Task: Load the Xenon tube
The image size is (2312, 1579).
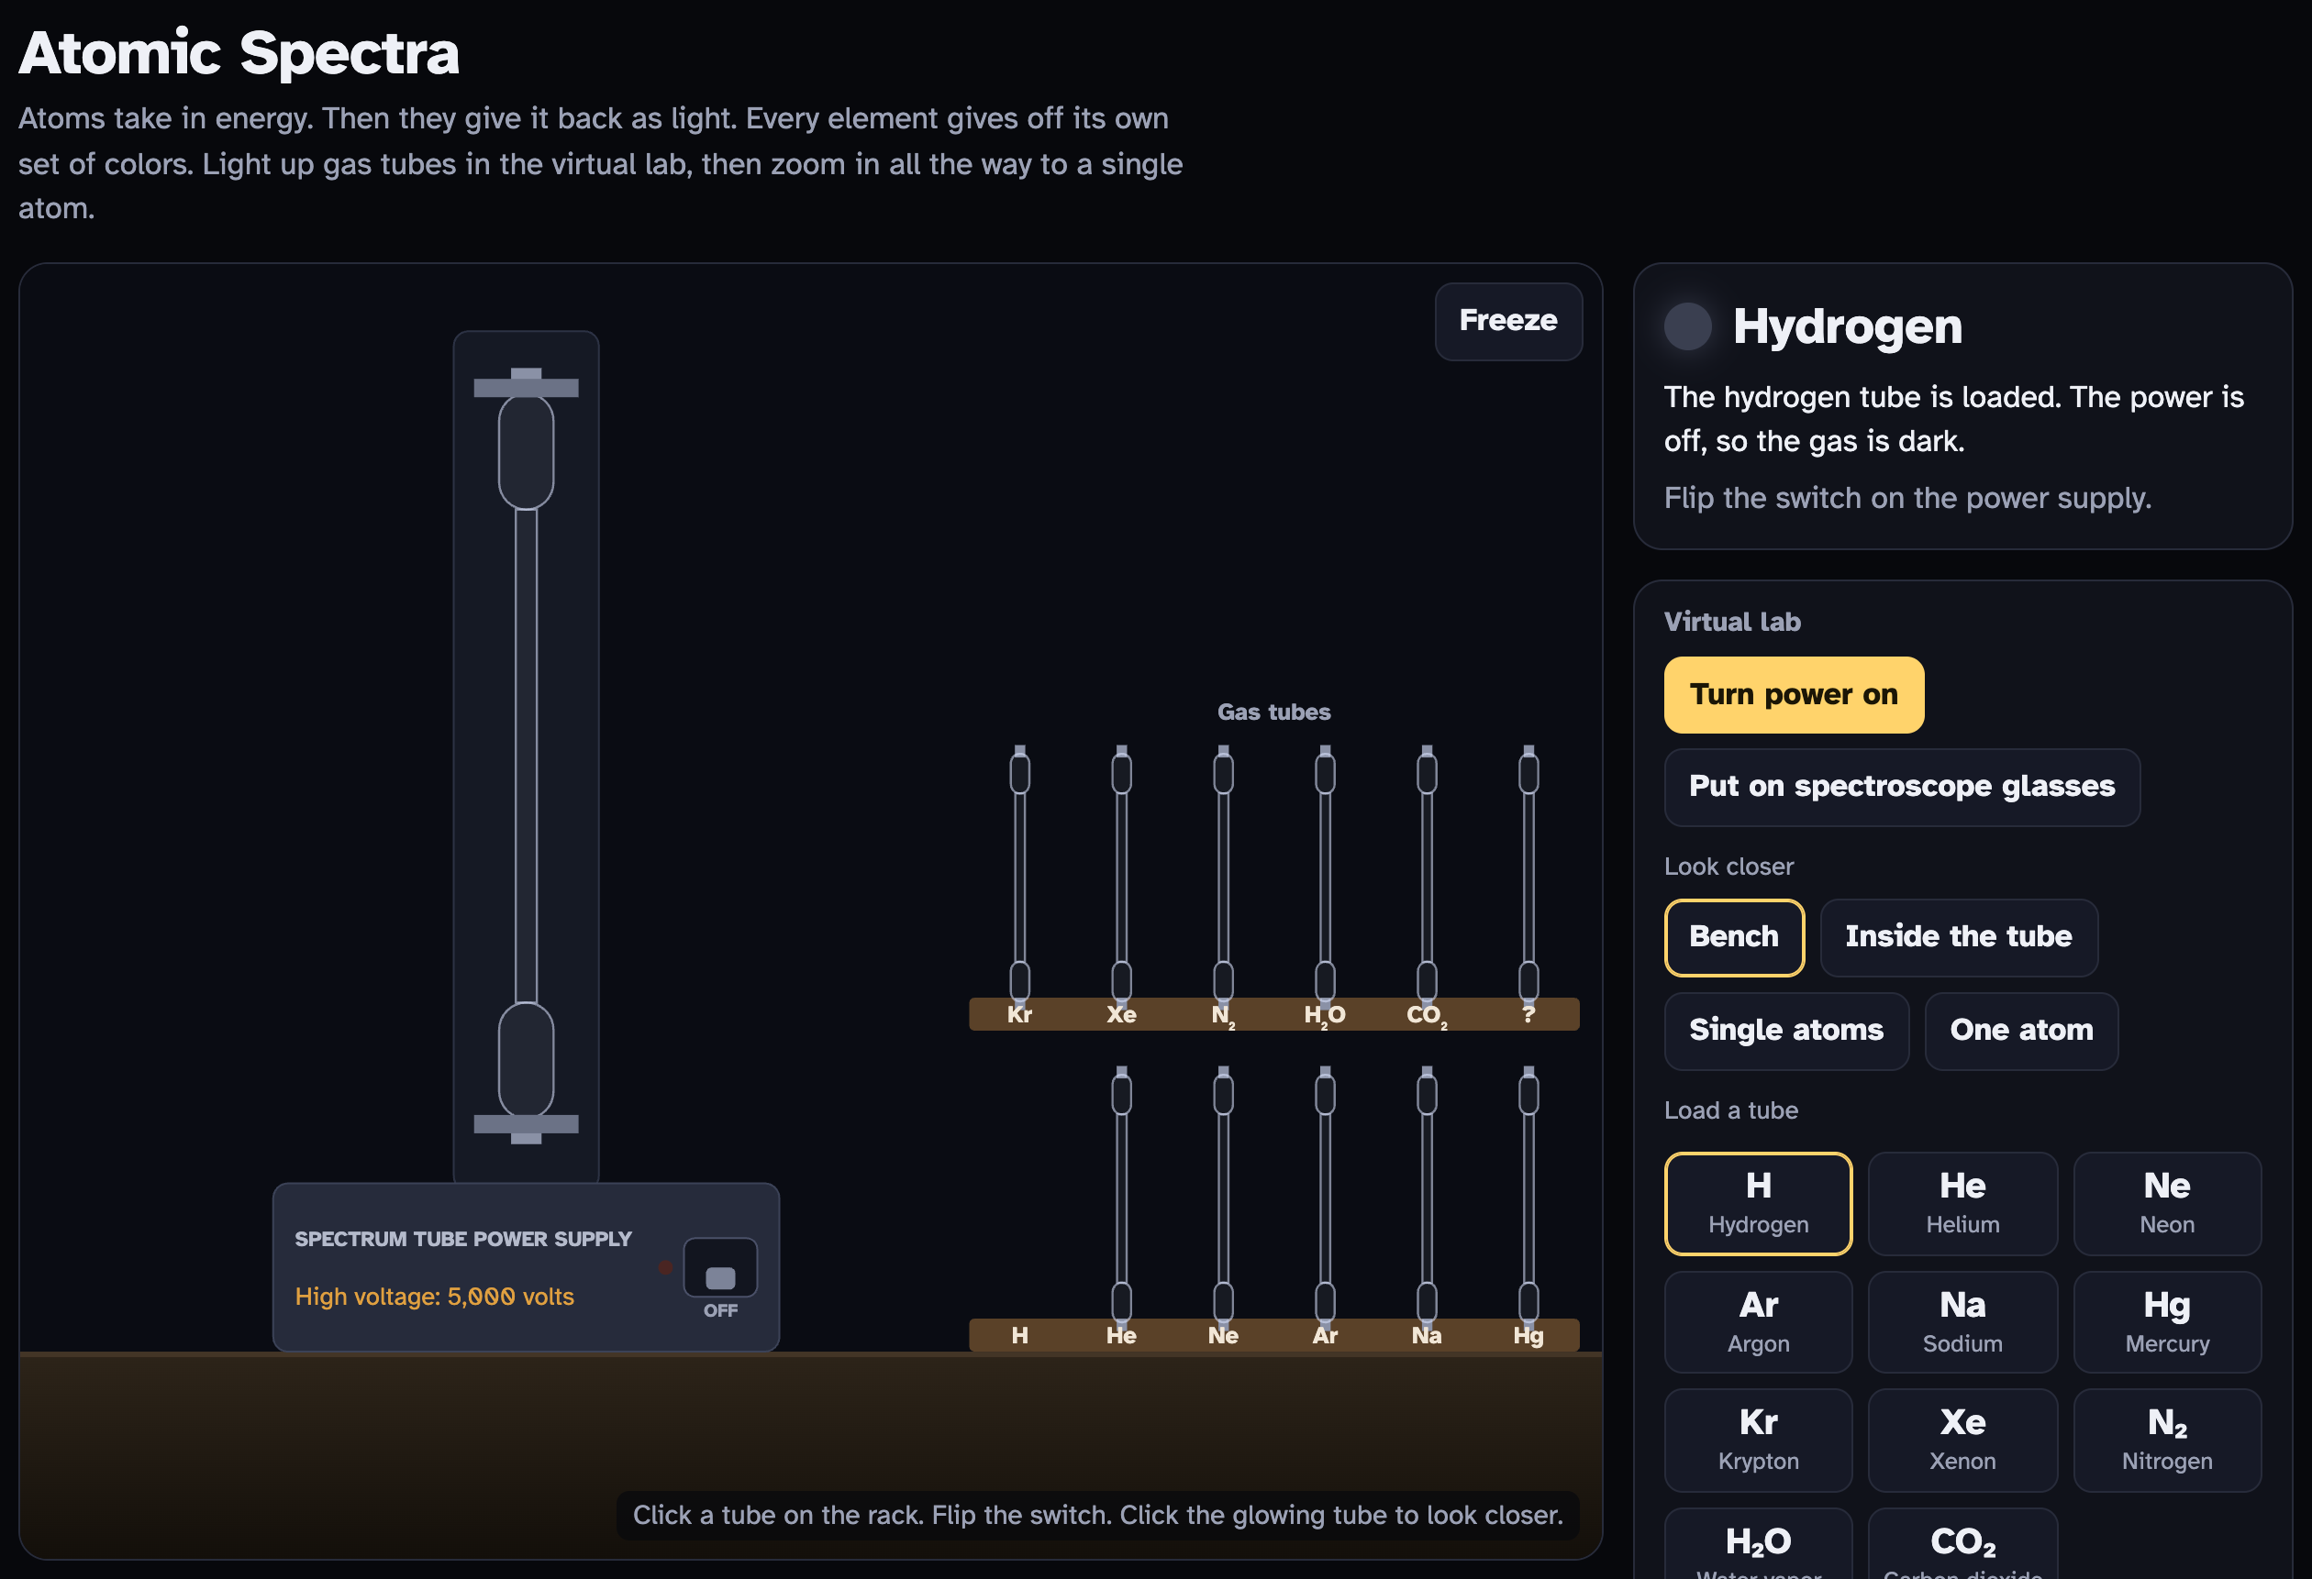Action: 1962,1440
